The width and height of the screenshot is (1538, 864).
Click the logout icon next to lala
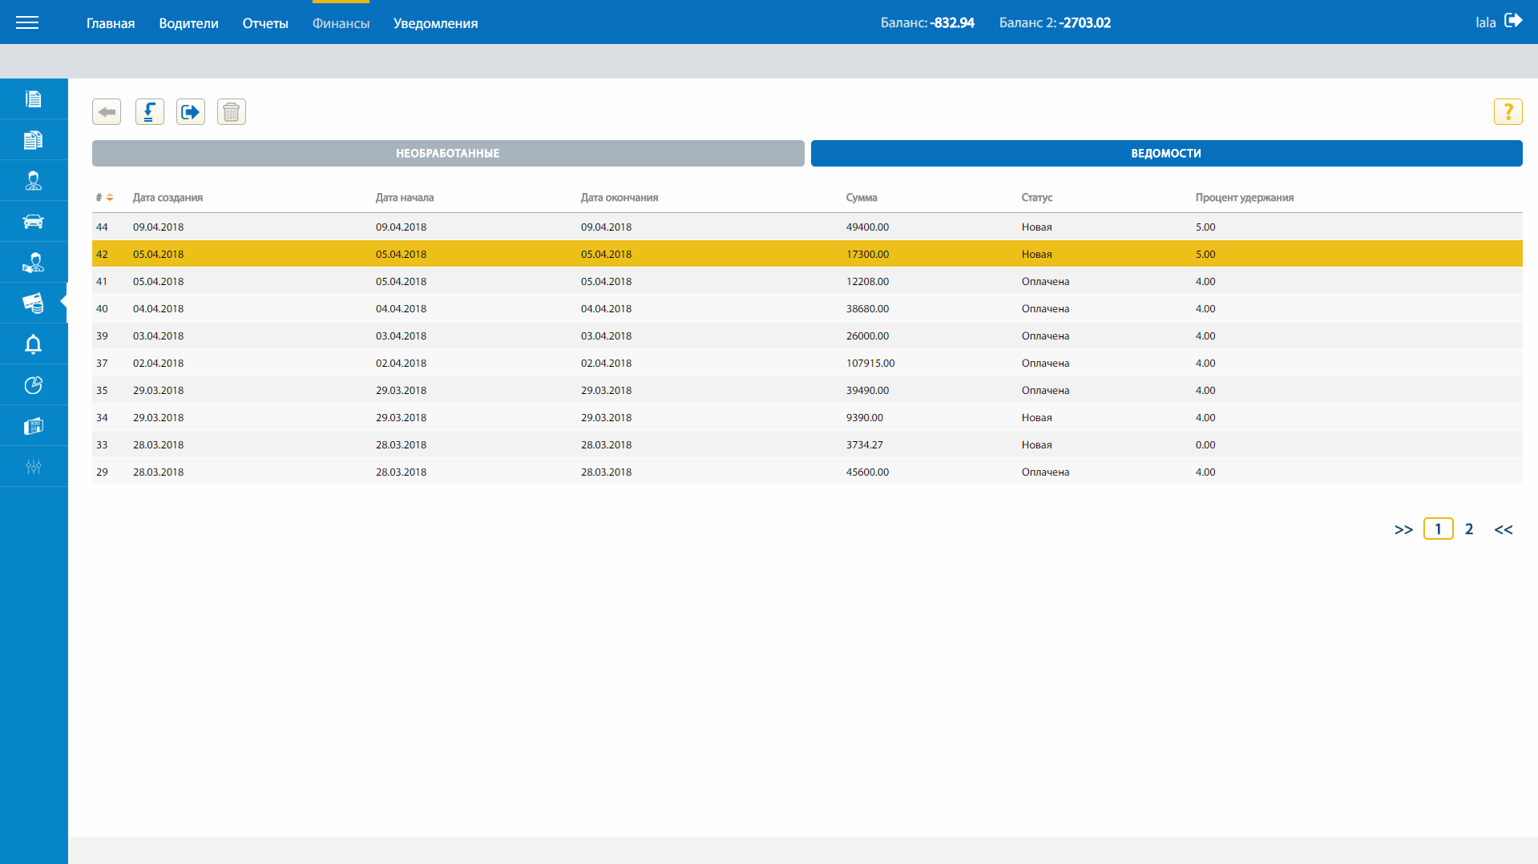pyautogui.click(x=1513, y=21)
